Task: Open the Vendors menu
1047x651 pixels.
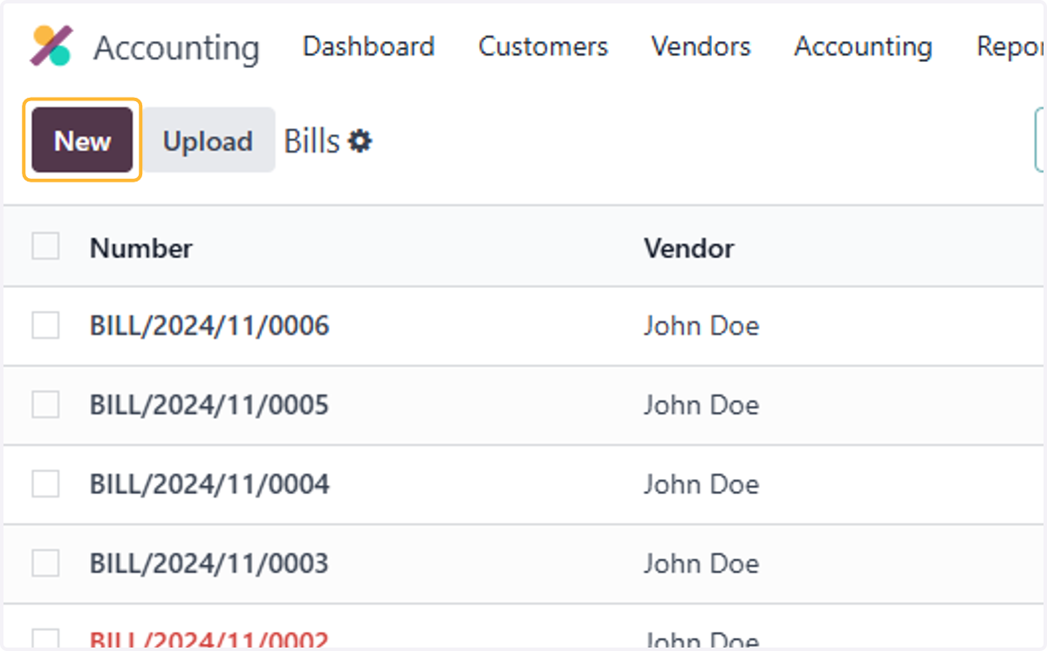Action: (701, 46)
